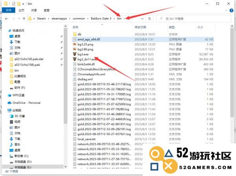The width and height of the screenshot is (236, 176).
Task: Open pinned 下载 under 快速访问
Action: coord(17,42)
